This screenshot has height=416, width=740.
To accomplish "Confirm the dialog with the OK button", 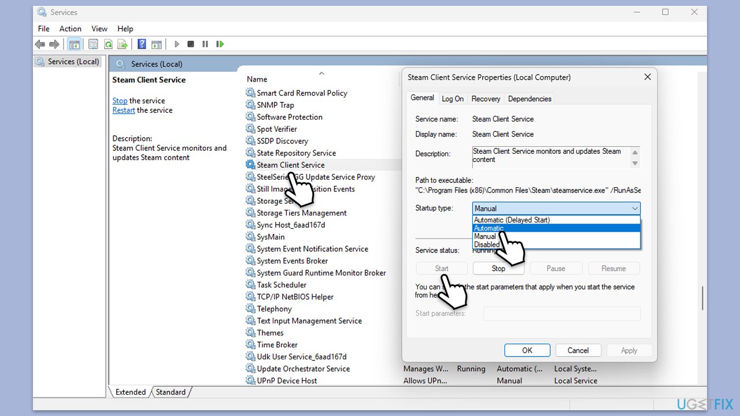I will point(527,350).
